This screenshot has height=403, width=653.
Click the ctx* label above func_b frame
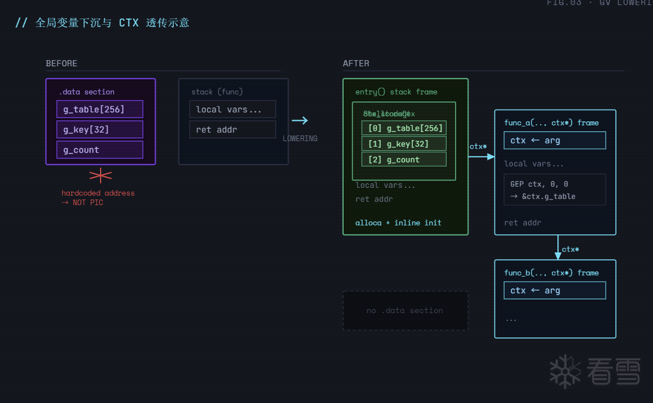tap(570, 249)
